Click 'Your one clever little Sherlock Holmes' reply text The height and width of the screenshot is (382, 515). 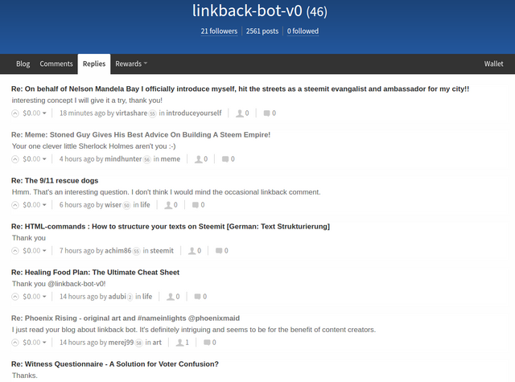[93, 146]
